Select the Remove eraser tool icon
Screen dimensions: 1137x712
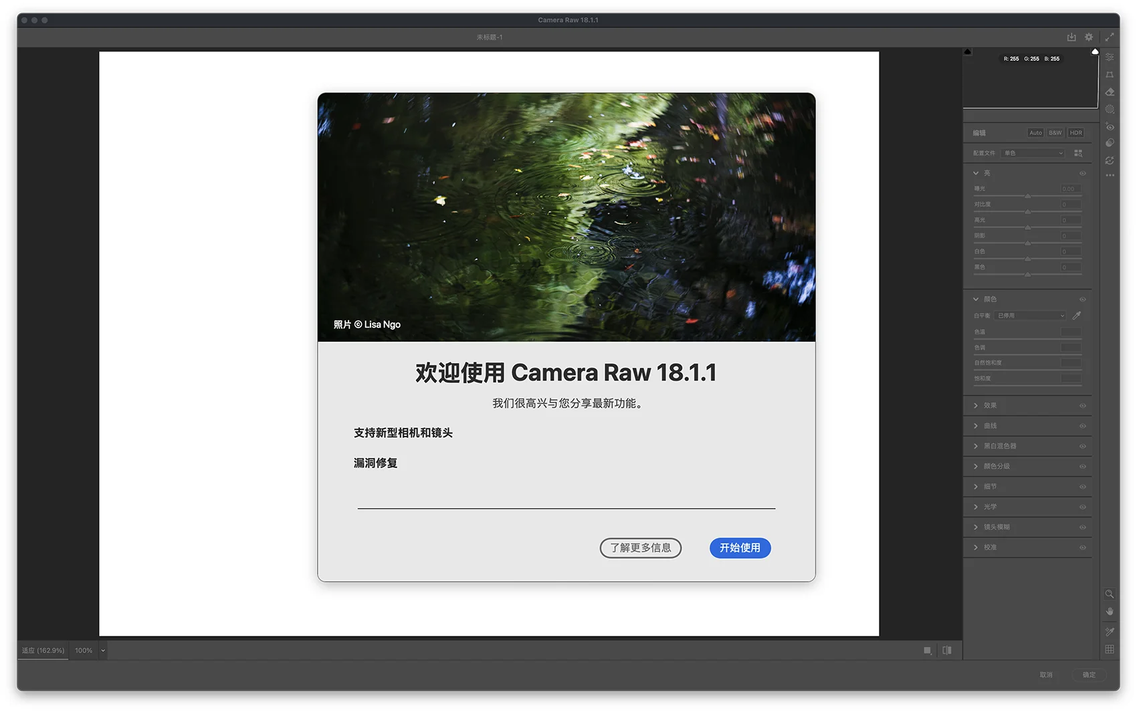click(x=1110, y=92)
